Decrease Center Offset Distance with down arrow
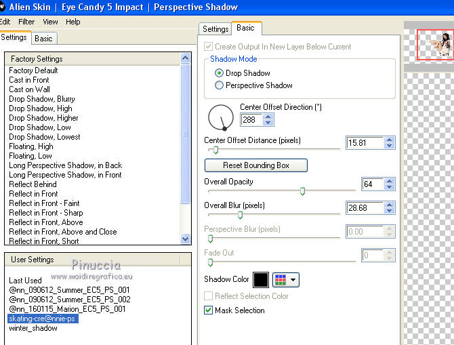Image resolution: width=454 pixels, height=345 pixels. pos(390,146)
